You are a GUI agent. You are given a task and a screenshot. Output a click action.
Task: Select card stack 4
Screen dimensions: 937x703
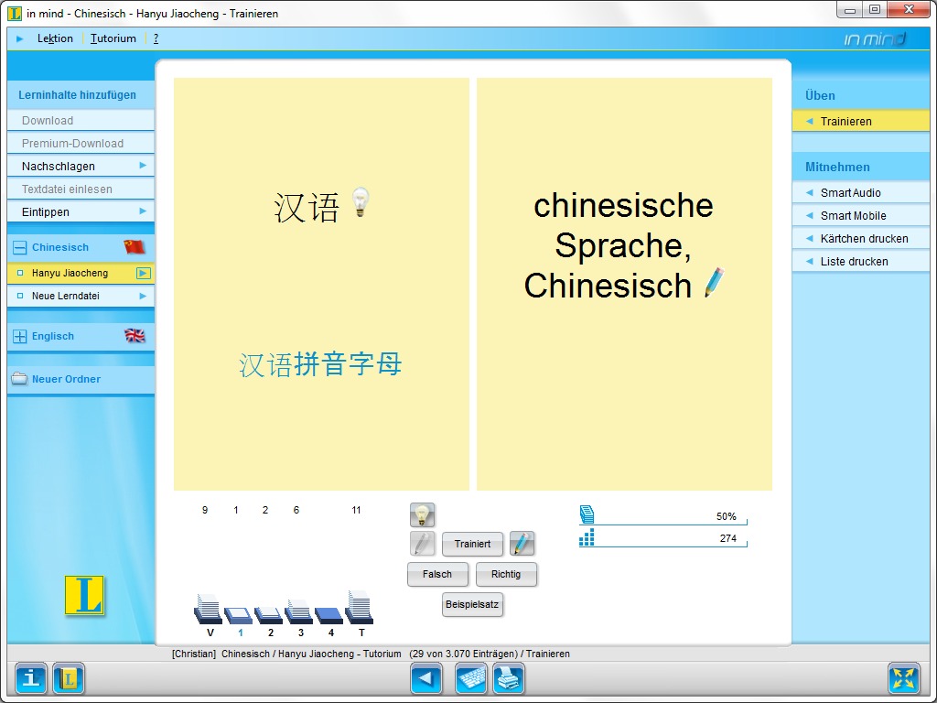pyautogui.click(x=329, y=616)
